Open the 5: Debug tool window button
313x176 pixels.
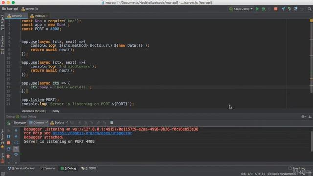pos(68,168)
